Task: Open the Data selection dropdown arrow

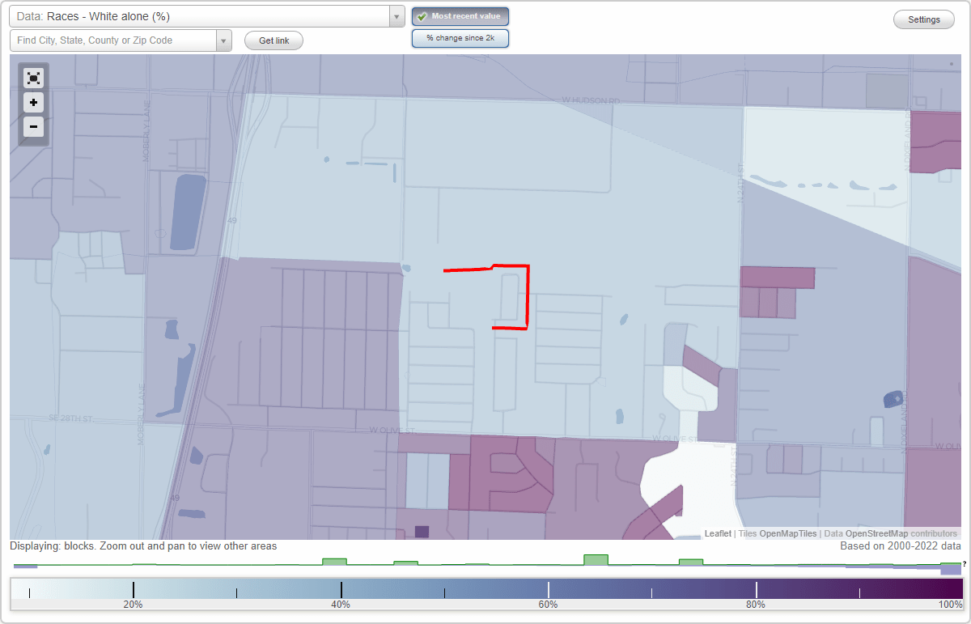Action: (396, 16)
